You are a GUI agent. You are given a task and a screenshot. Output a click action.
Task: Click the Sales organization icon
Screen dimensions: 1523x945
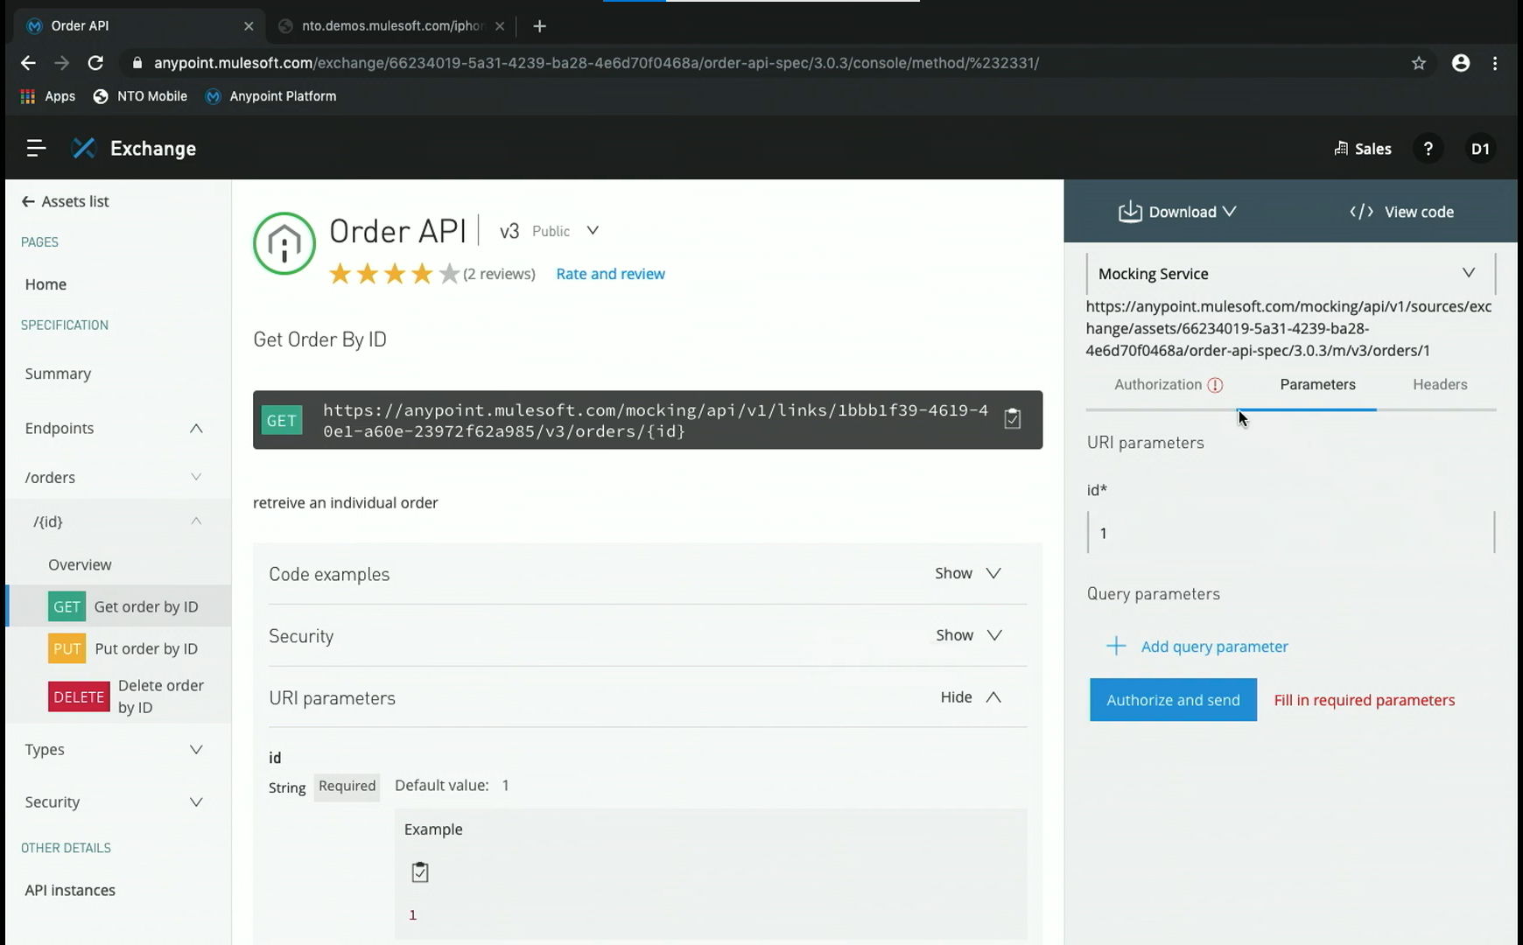tap(1341, 149)
